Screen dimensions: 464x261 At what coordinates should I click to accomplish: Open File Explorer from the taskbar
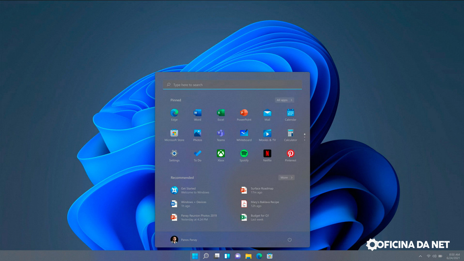(x=248, y=256)
